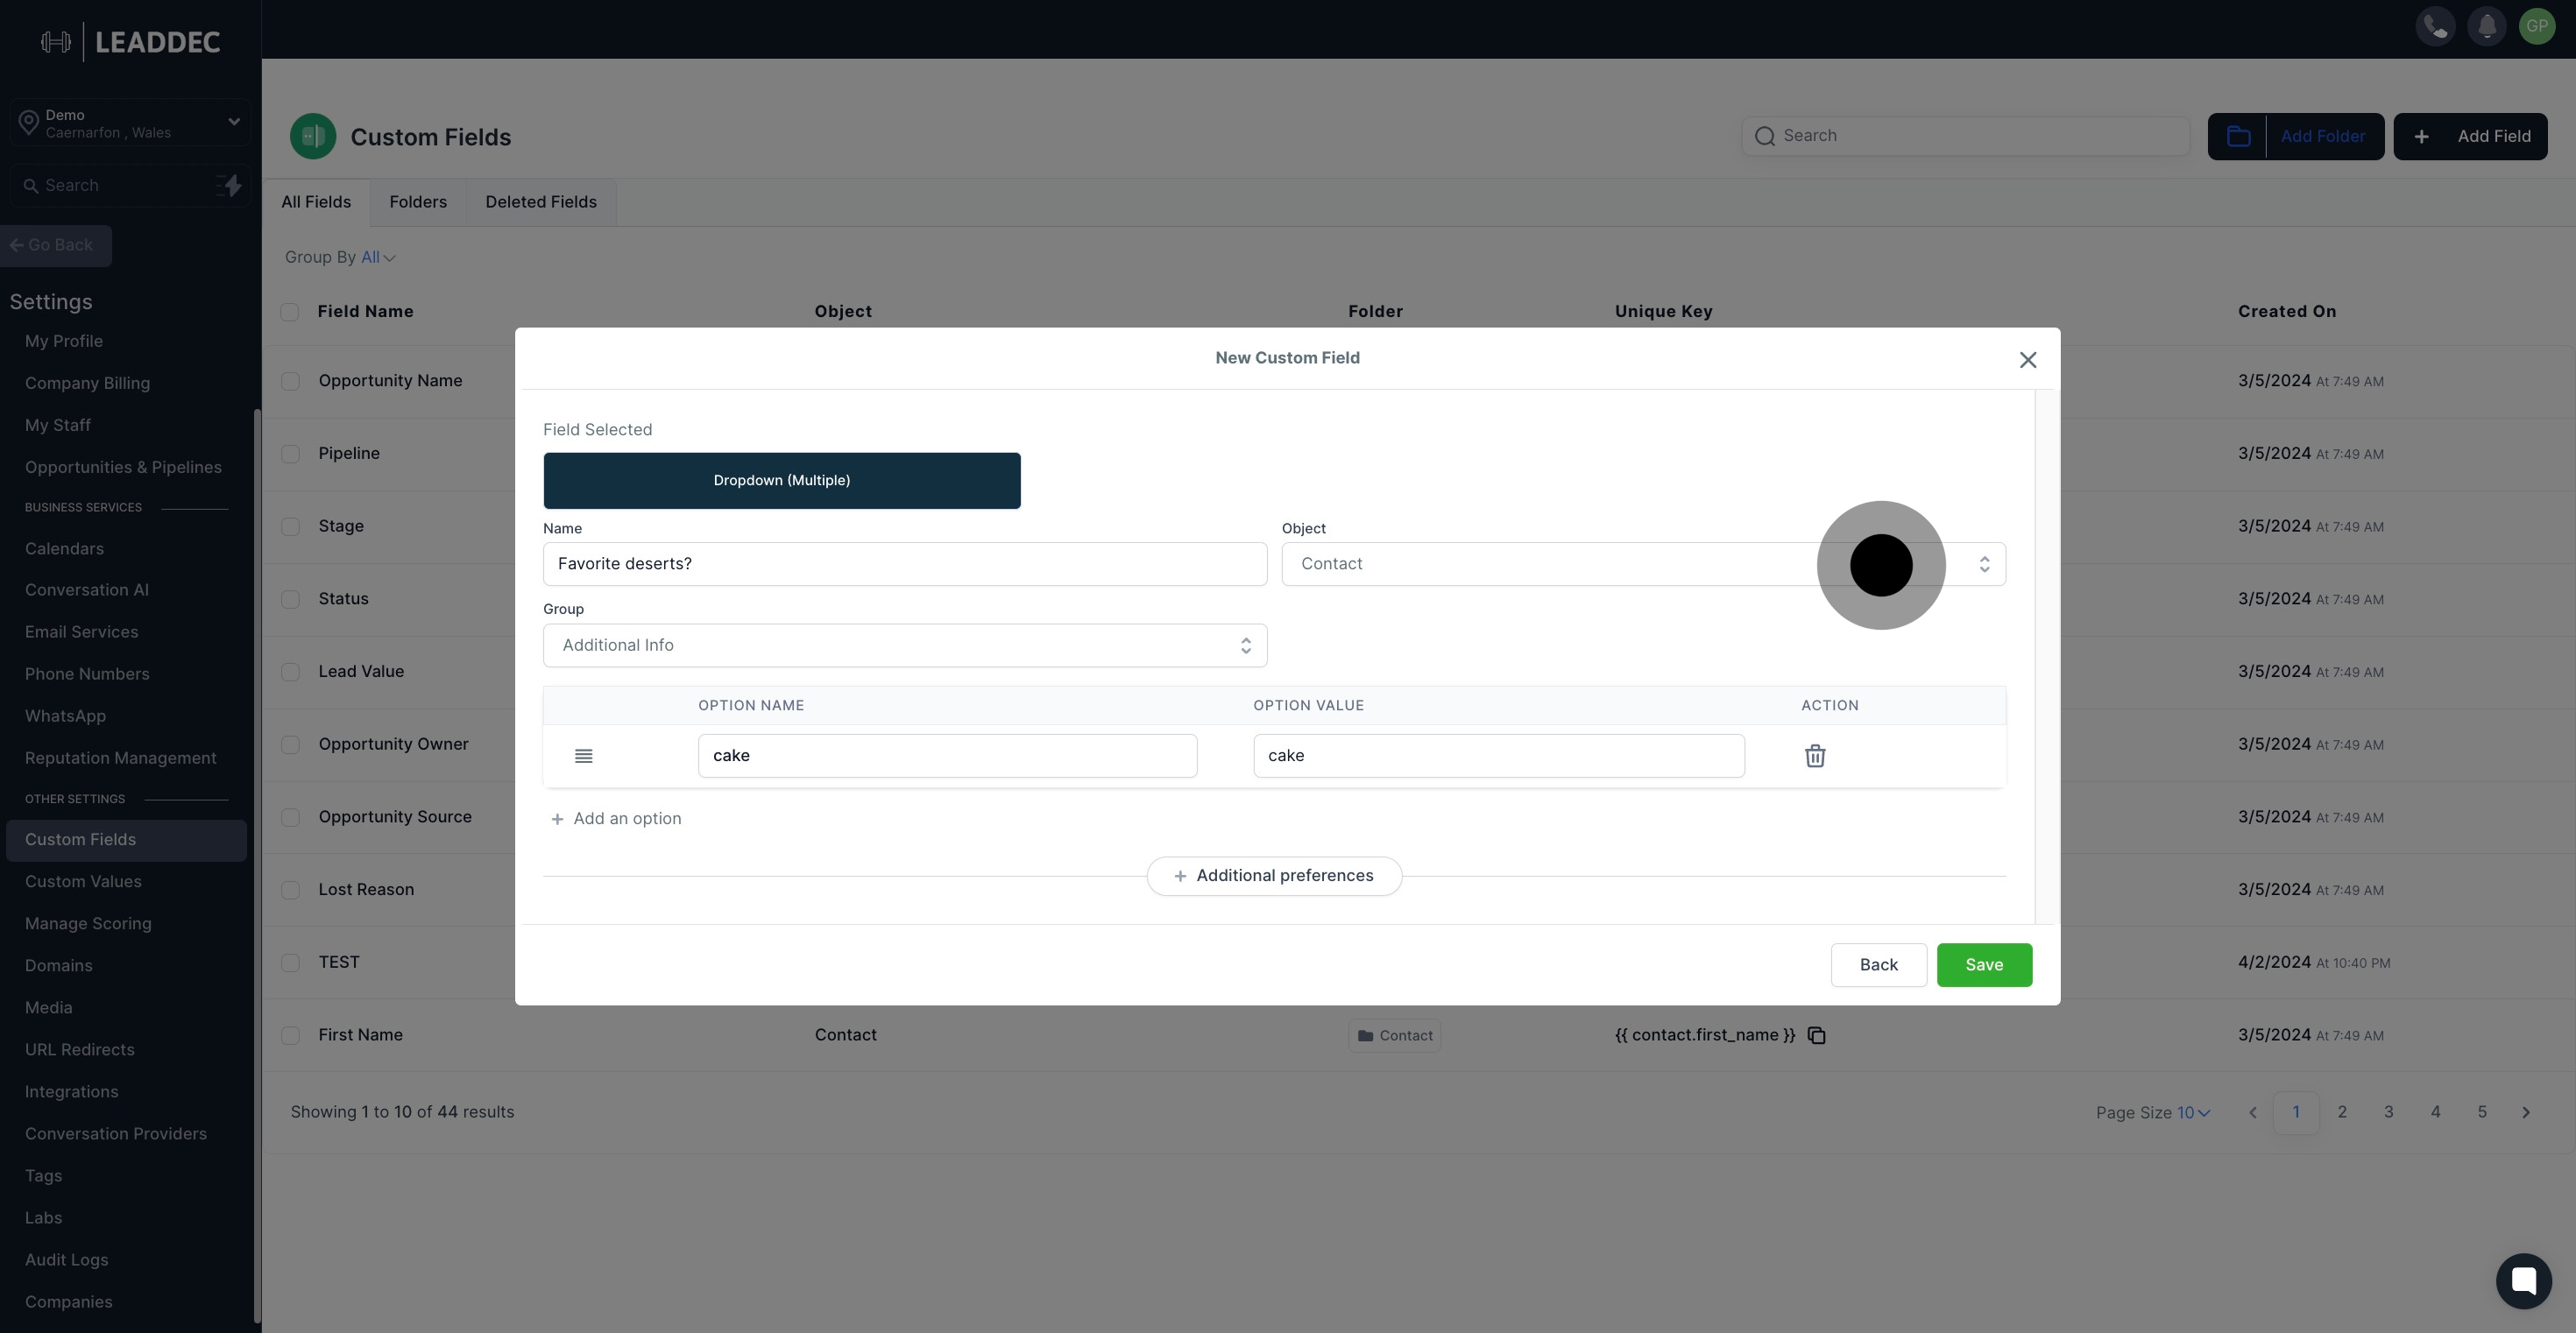Viewport: 2576px width, 1333px height.
Task: Click the Name field containing Favorite deserts?
Action: 904,563
